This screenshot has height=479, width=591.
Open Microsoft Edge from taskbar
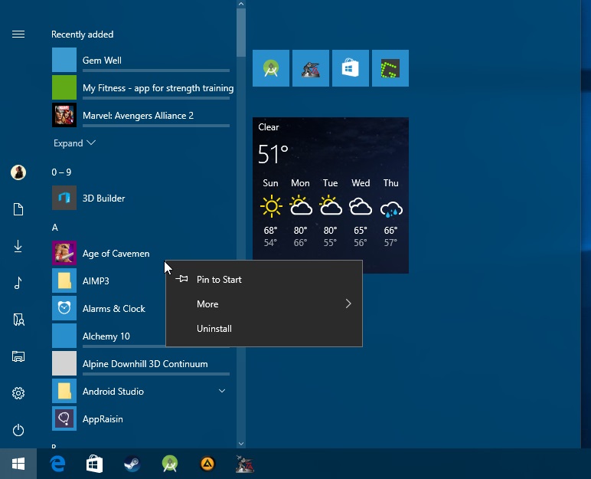coord(57,464)
